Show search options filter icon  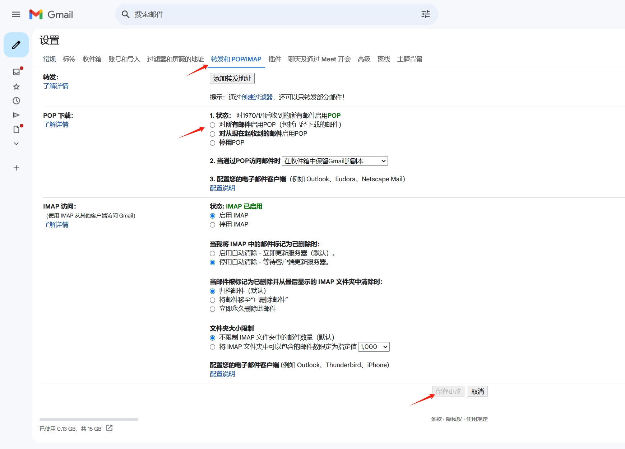coord(426,14)
